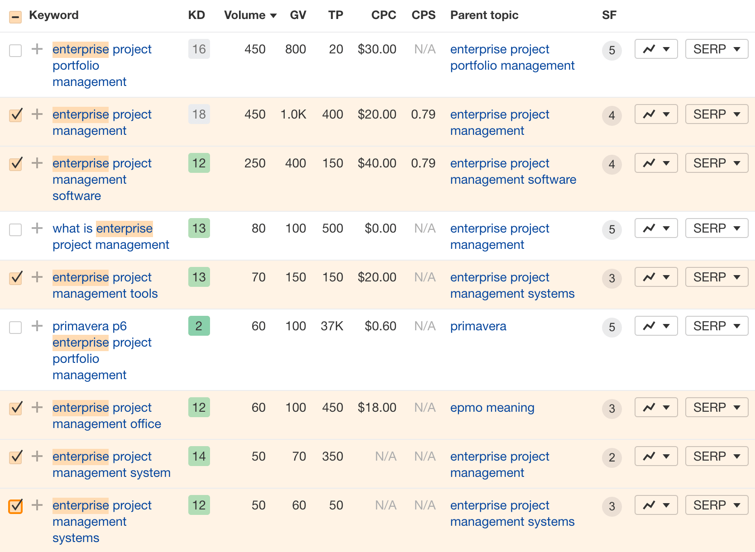Click the green KD badge showing 2
Screen dimensions: 755x552
point(199,326)
